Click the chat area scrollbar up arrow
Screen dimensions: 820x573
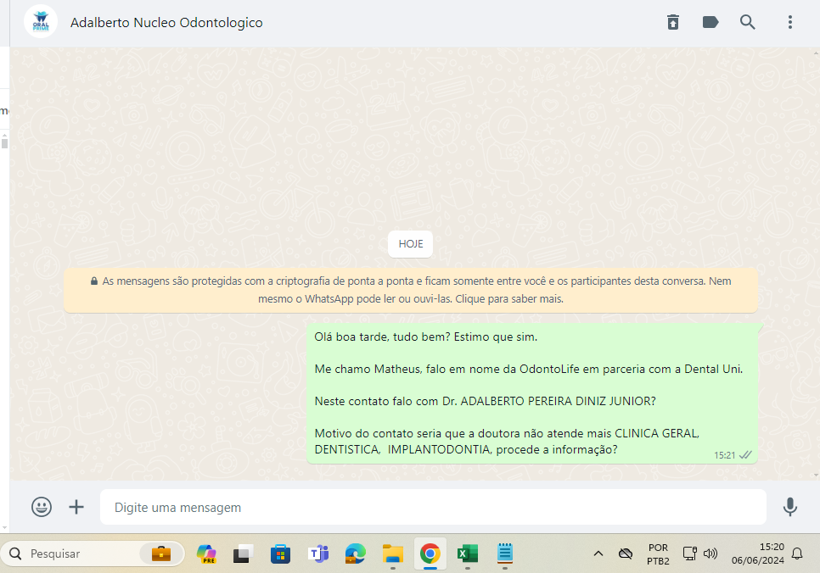(x=817, y=53)
